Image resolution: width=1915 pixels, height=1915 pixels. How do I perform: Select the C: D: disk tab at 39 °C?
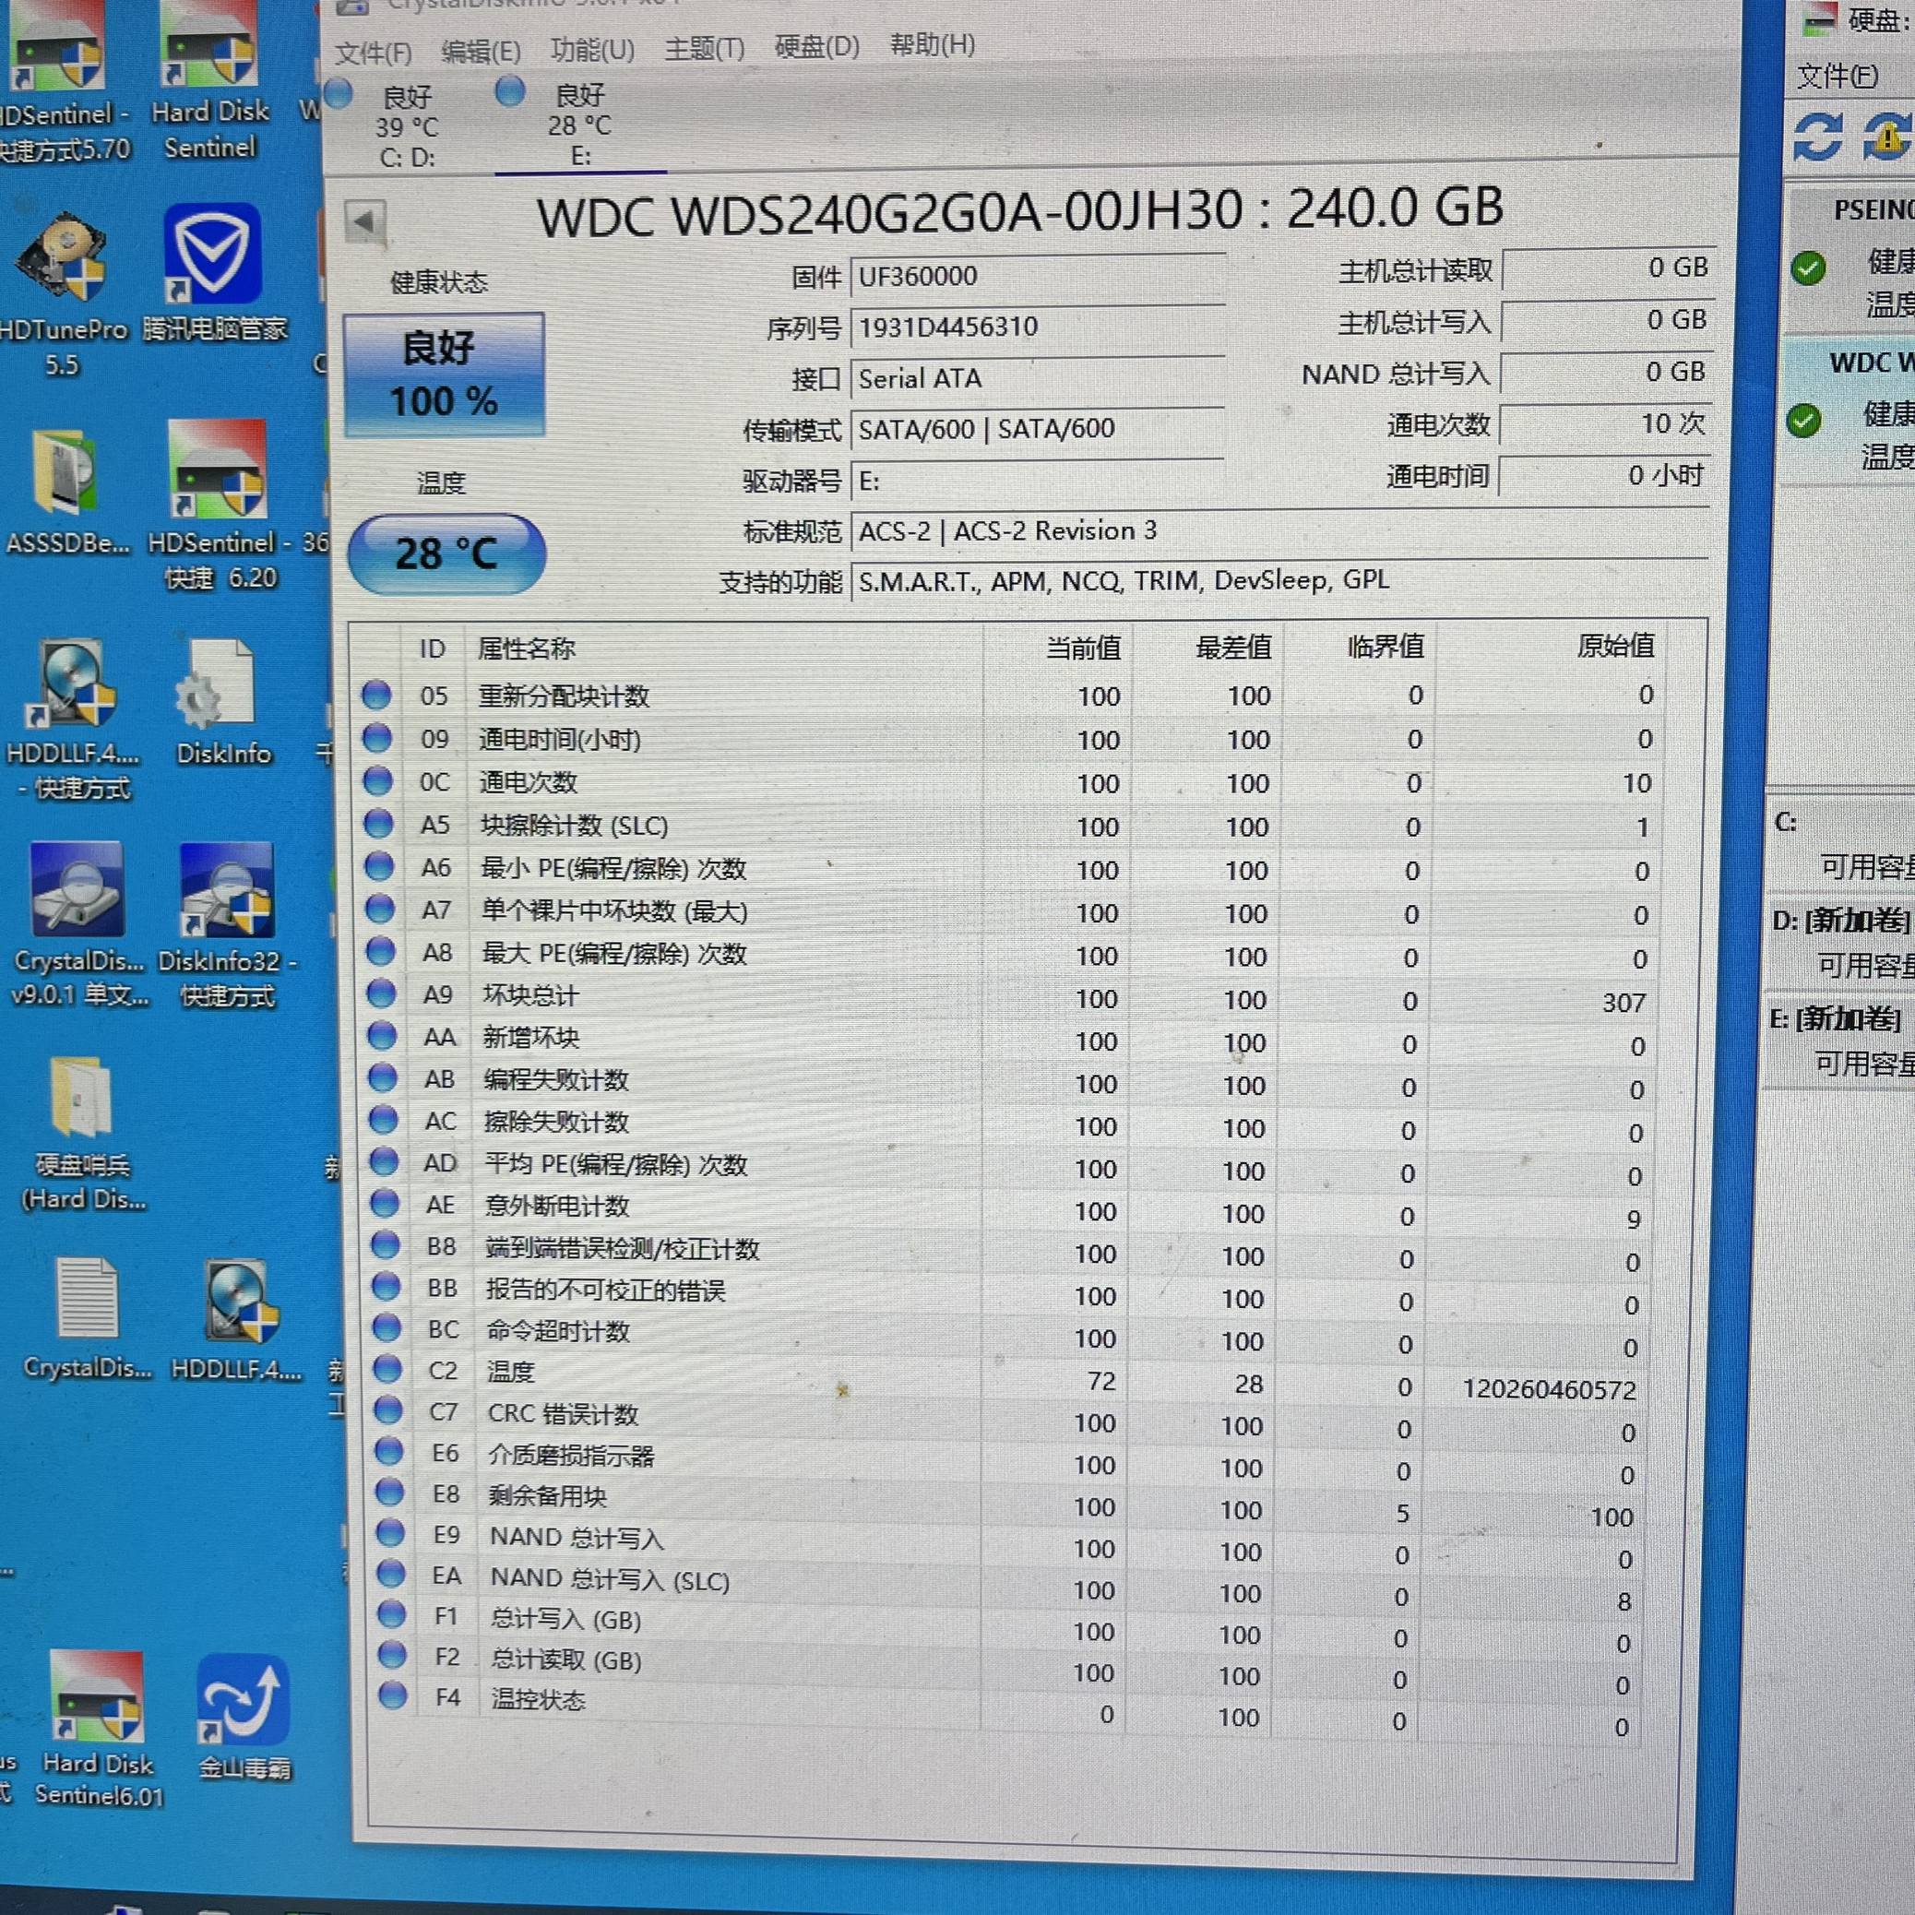[x=407, y=125]
